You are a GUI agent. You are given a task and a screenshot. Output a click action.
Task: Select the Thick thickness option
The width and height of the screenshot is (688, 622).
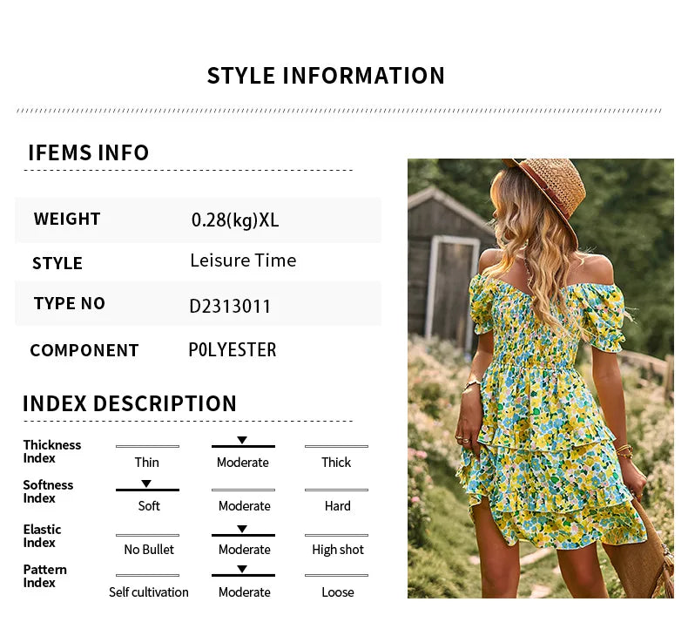click(336, 463)
